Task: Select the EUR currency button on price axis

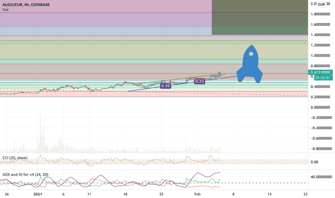Action: (321, 4)
